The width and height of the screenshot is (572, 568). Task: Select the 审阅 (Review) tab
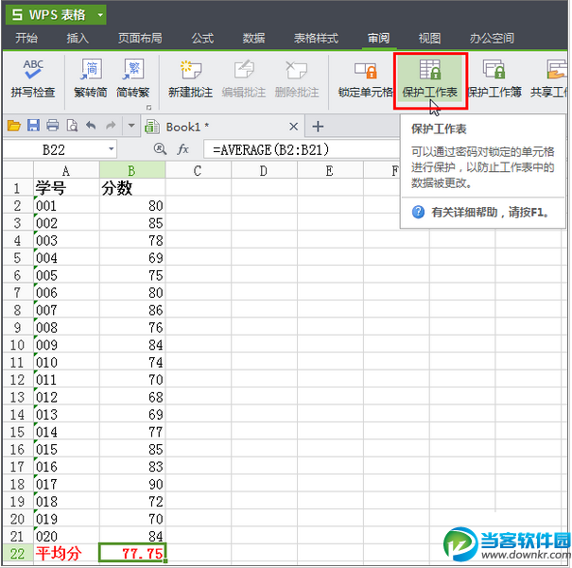(379, 38)
